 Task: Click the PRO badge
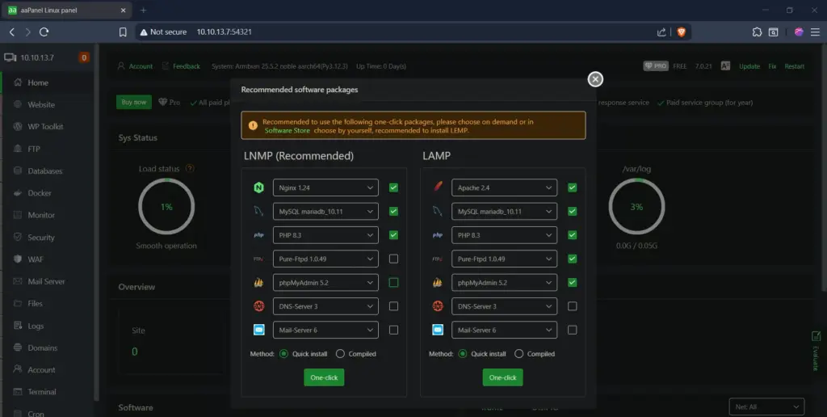[x=656, y=66]
